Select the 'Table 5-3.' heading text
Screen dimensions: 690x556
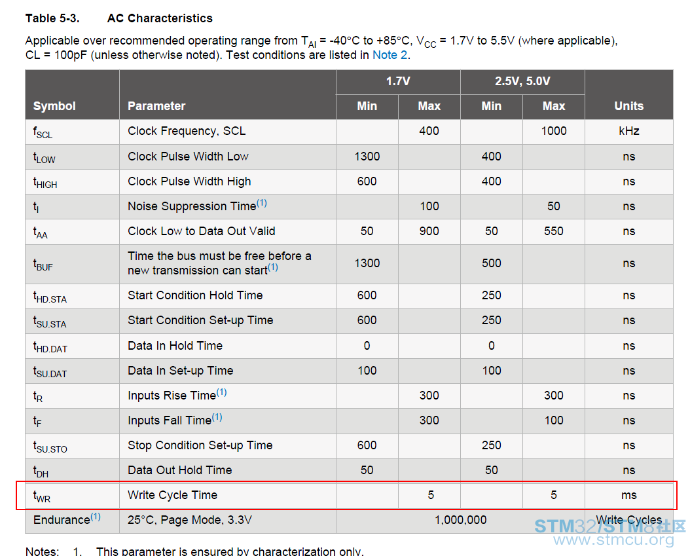click(x=52, y=18)
